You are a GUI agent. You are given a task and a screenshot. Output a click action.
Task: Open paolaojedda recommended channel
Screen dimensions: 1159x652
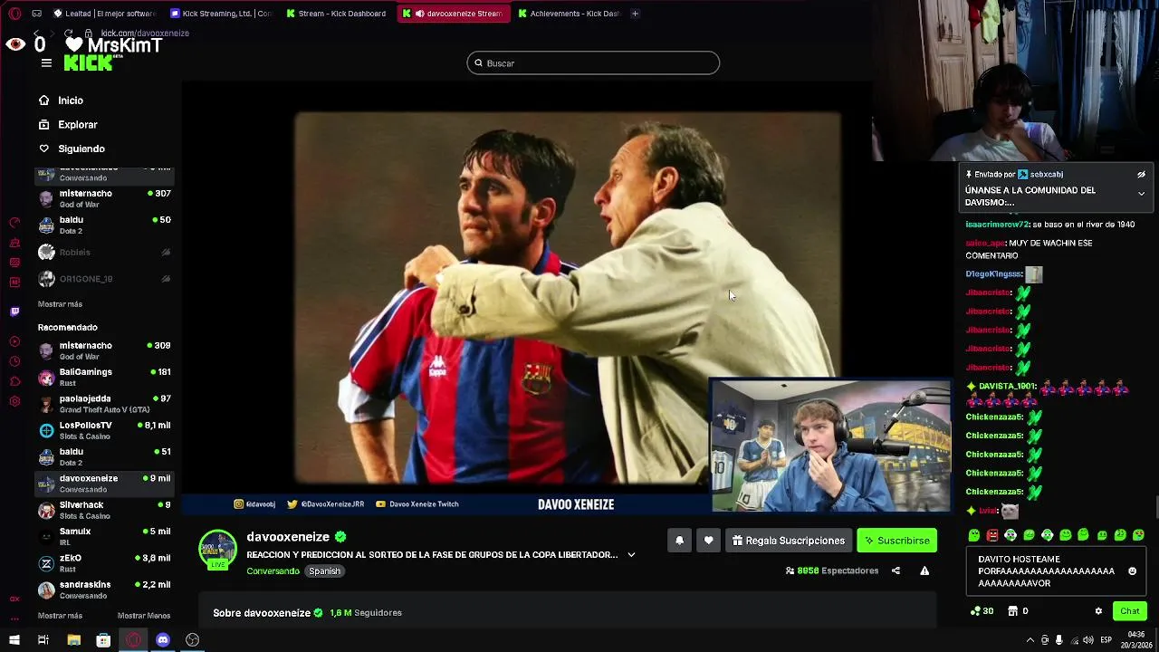104,404
